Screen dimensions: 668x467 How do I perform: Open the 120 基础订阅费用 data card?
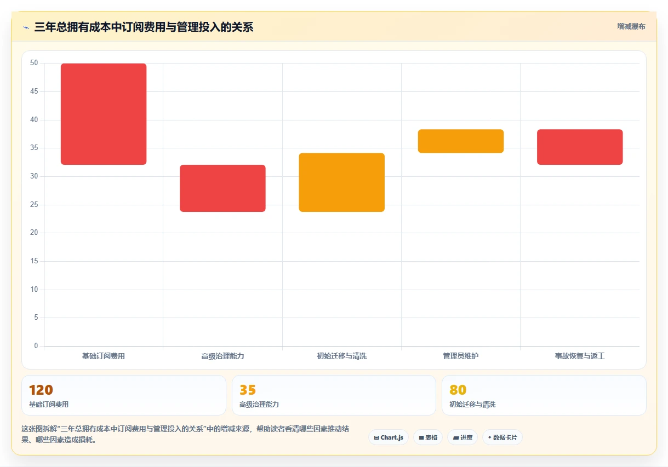124,395
